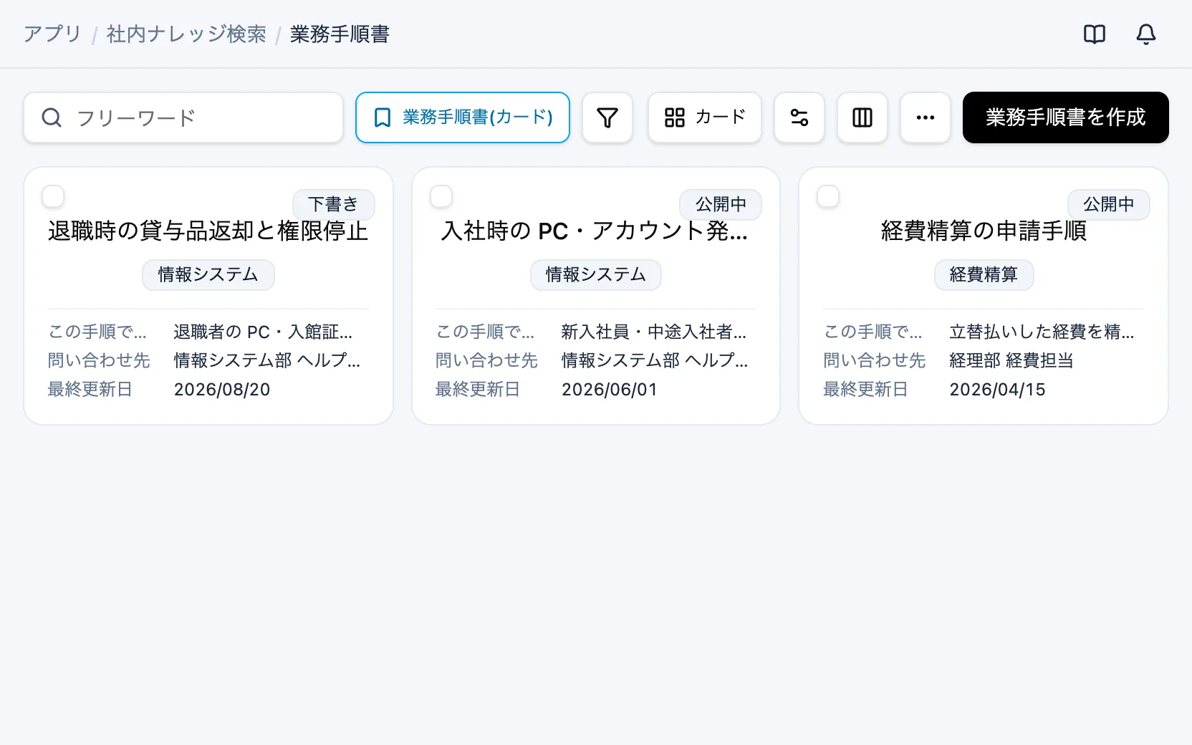Select the 経費精算の申請手順 card checkbox
This screenshot has width=1192, height=745.
pyautogui.click(x=828, y=196)
